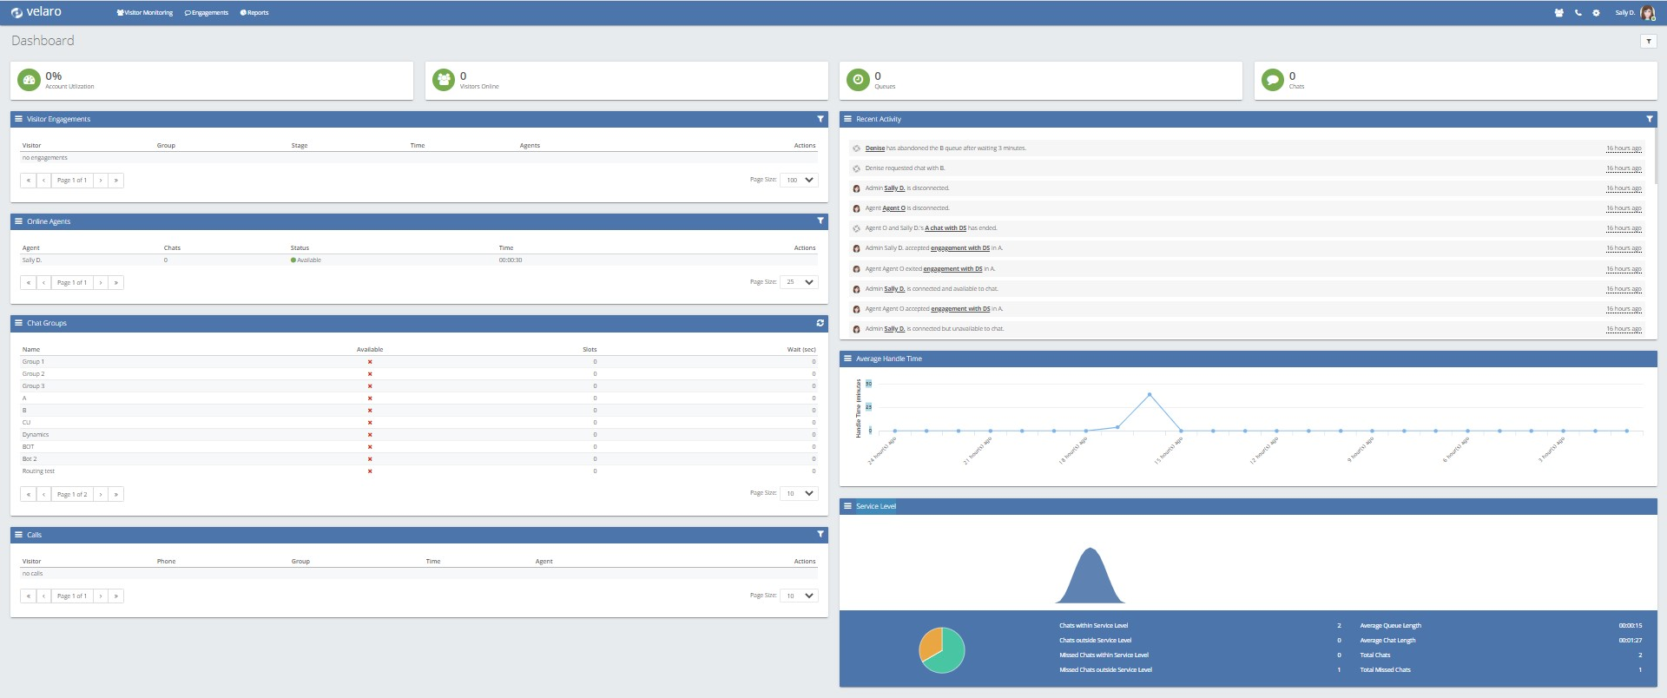This screenshot has height=698, width=1667.
Task: Open the Reports menu
Action: [254, 13]
